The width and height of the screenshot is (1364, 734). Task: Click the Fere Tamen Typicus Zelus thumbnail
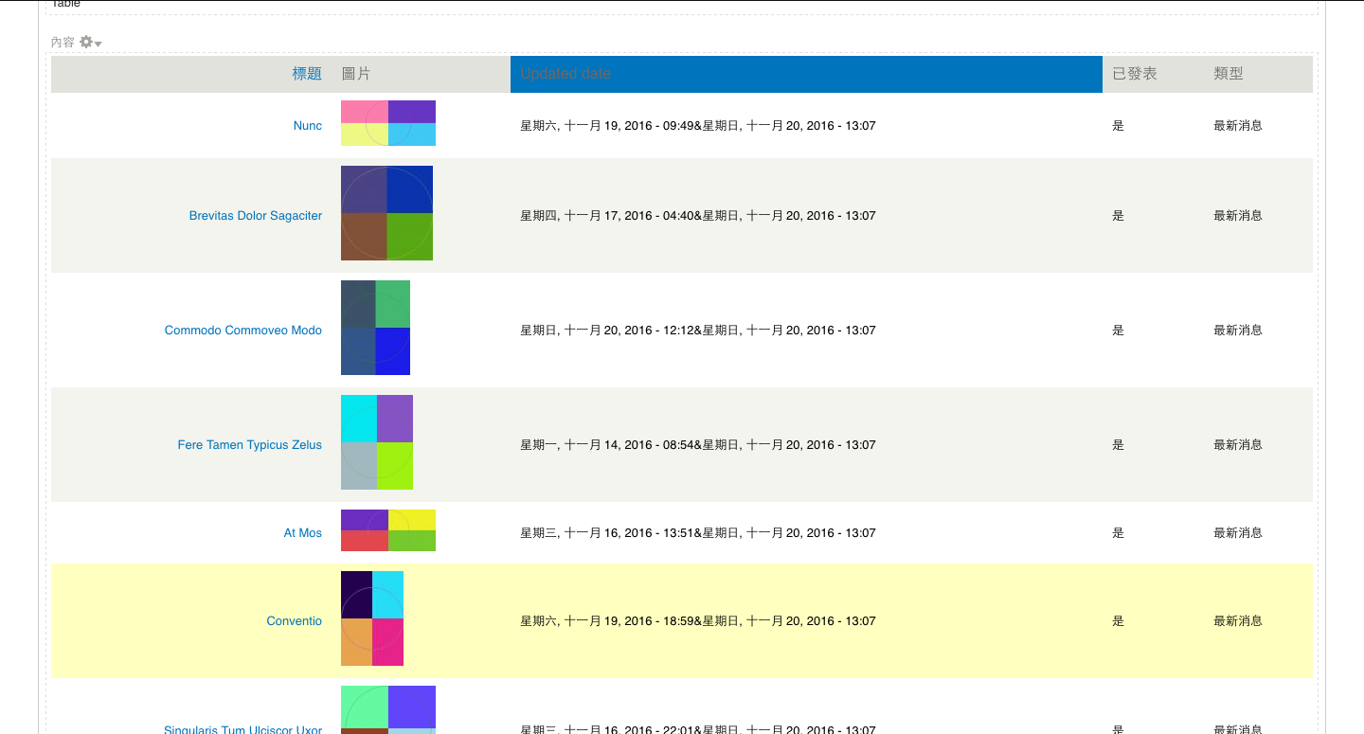377,442
